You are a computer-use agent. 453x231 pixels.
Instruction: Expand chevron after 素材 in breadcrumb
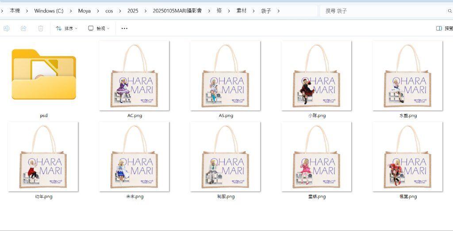point(253,11)
